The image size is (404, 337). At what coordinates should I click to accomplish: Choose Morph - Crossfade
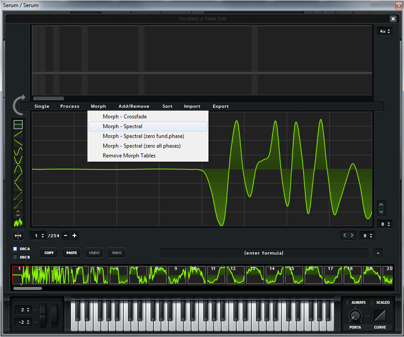click(x=148, y=117)
